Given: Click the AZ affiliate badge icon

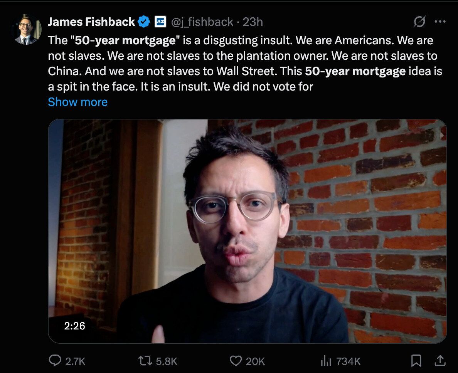Looking at the screenshot, I should [160, 22].
